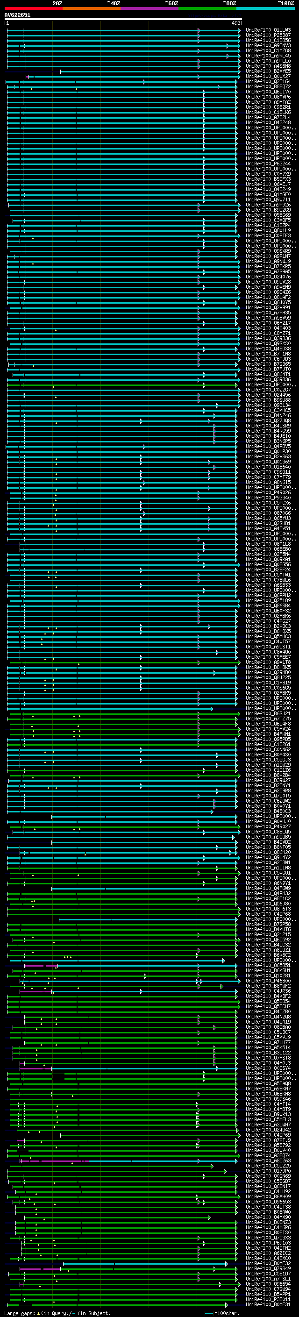Image resolution: width=299 pixels, height=1317 pixels.
Task: Click the query end position 493
Action: tap(236, 23)
